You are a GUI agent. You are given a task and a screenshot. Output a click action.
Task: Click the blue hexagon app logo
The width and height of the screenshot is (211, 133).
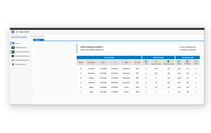[x=13, y=32]
